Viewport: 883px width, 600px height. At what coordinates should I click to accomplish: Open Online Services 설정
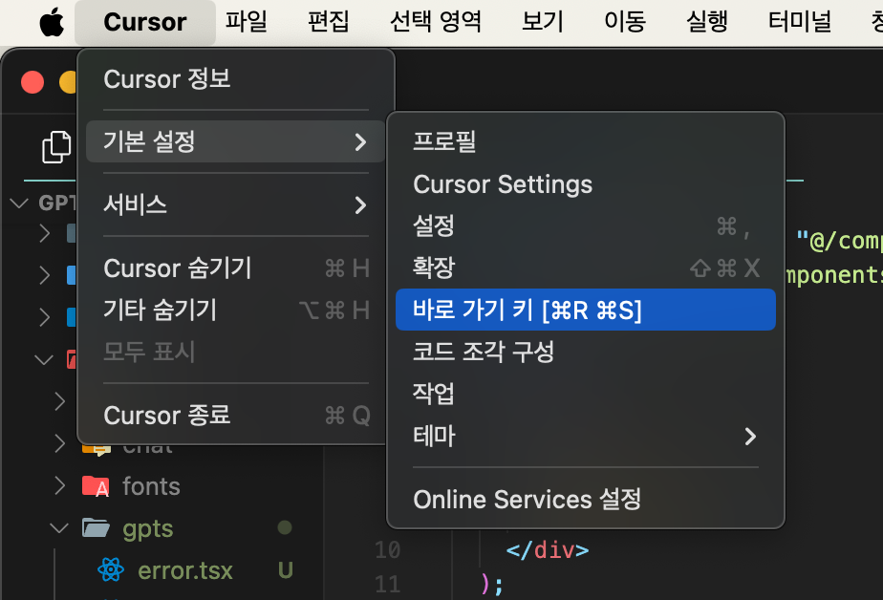(x=586, y=499)
